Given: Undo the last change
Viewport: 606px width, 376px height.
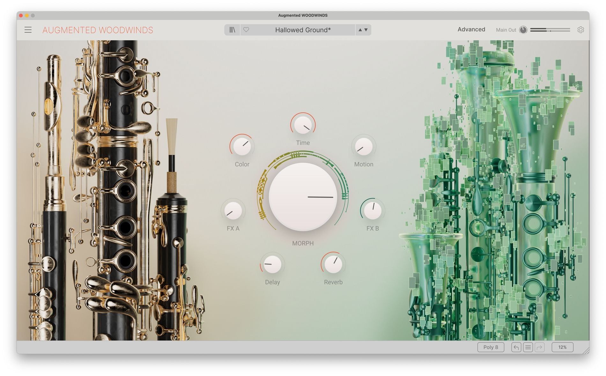Looking at the screenshot, I should (x=516, y=347).
